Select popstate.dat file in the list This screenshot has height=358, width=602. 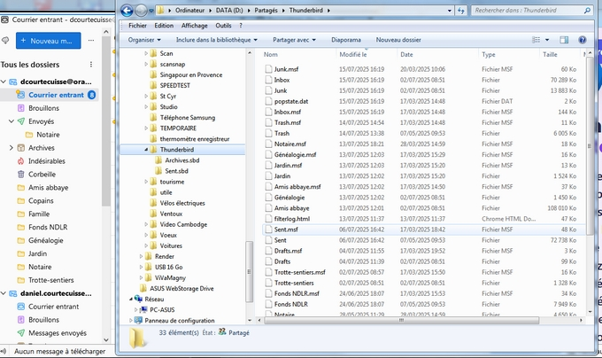tap(291, 101)
